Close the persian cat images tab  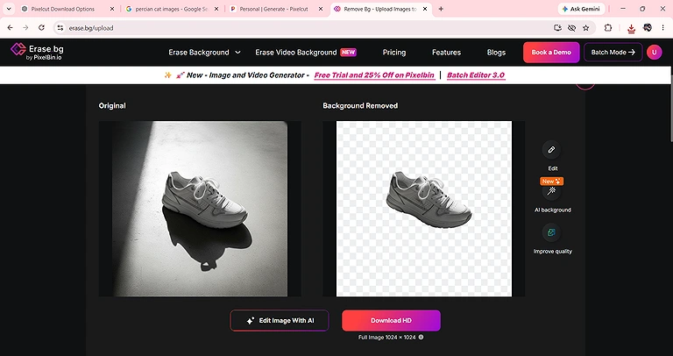[216, 9]
